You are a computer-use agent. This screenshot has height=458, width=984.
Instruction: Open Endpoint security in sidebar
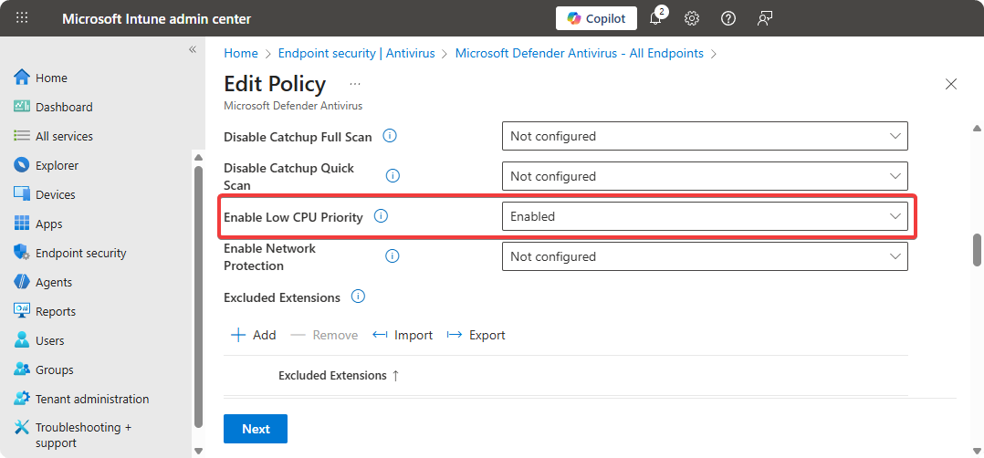point(80,253)
